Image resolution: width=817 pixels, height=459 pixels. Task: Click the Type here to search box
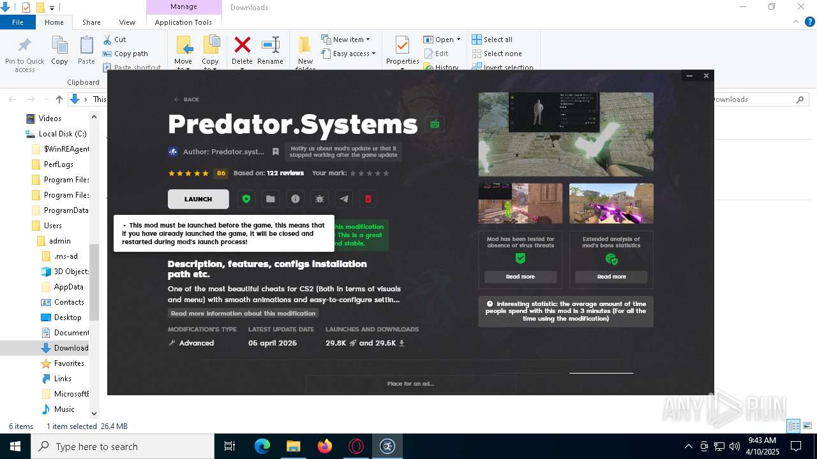(123, 446)
